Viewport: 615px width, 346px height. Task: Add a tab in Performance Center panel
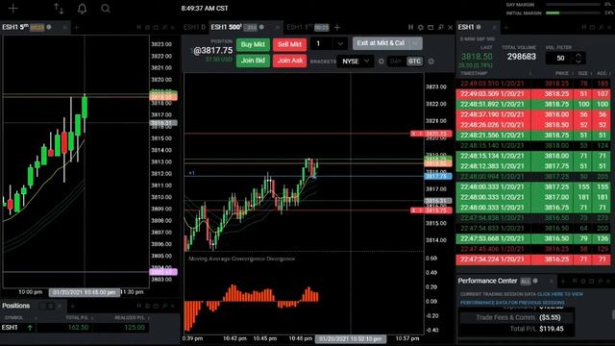(563, 282)
